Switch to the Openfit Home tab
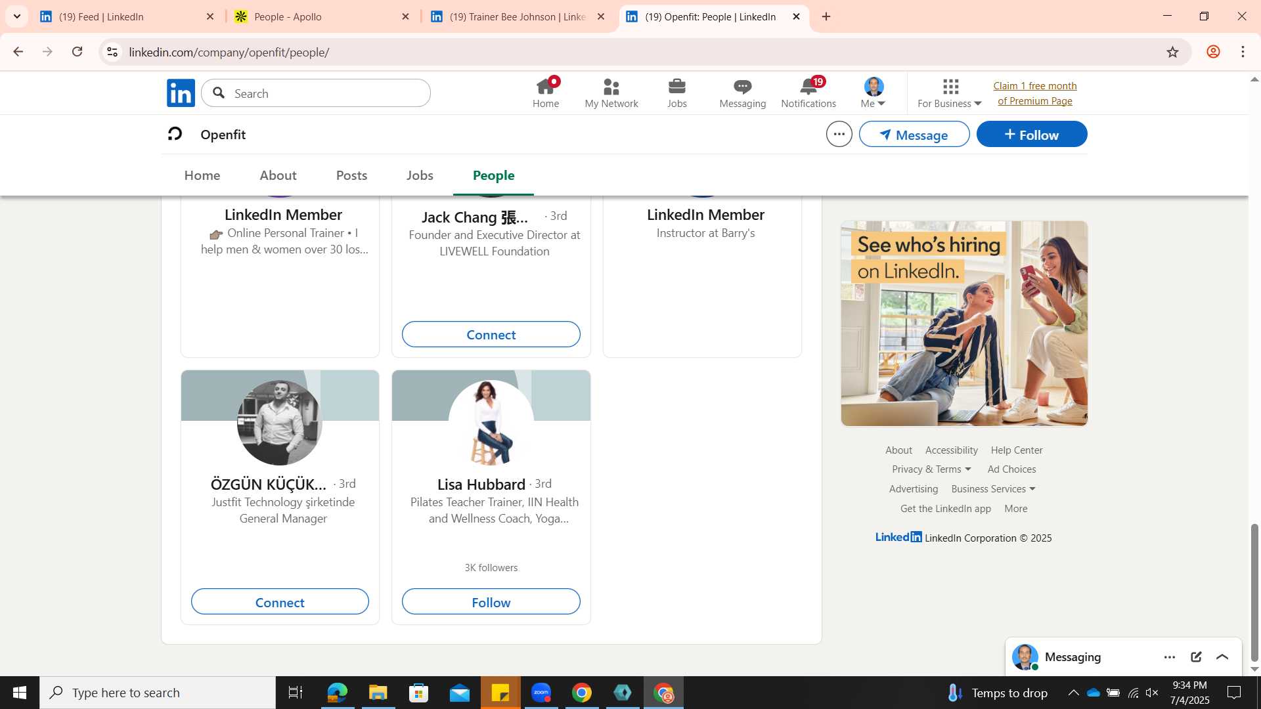Image resolution: width=1261 pixels, height=709 pixels. click(202, 175)
